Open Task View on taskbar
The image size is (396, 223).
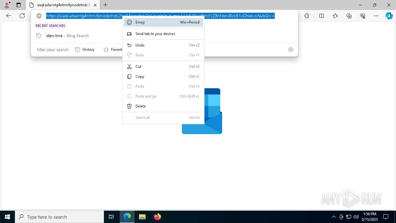[x=111, y=217]
